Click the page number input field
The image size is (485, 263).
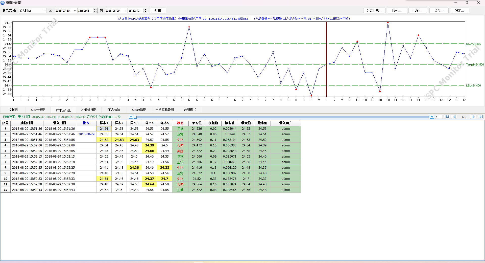point(439,117)
